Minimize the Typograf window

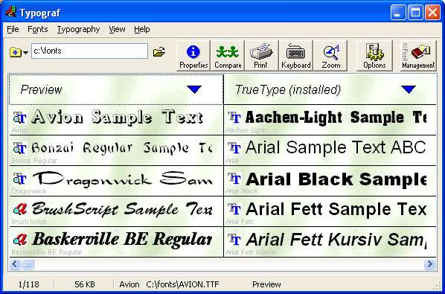(x=398, y=12)
